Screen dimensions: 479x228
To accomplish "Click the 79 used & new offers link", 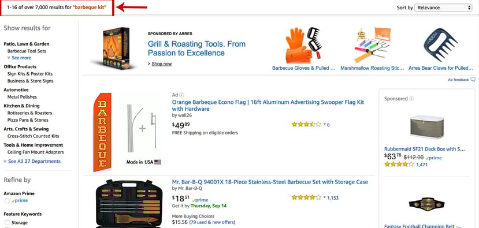I will tap(212, 222).
